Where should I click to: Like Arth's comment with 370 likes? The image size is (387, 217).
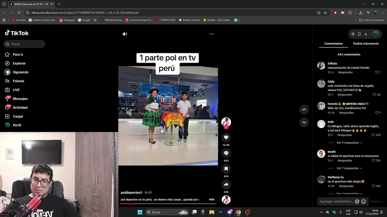(373, 135)
